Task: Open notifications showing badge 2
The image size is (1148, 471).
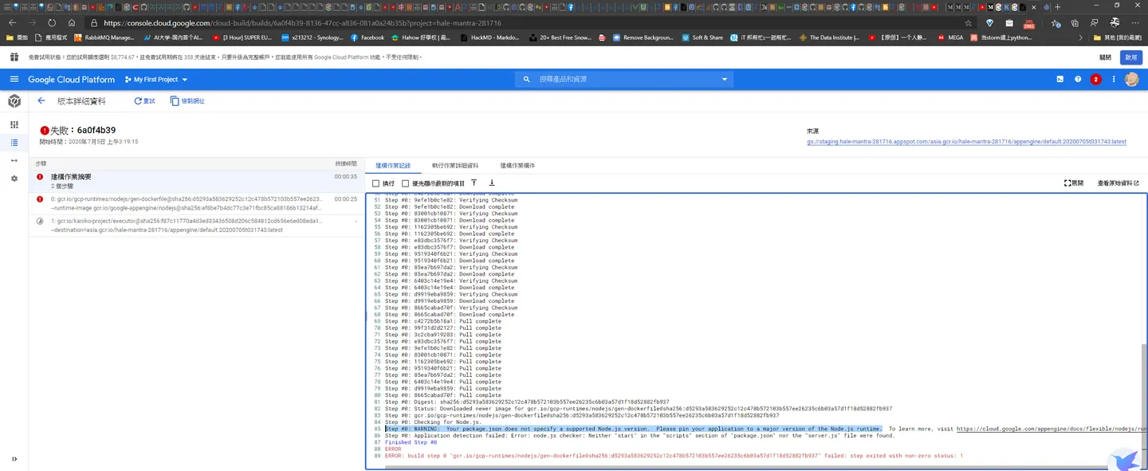Action: pos(1096,79)
